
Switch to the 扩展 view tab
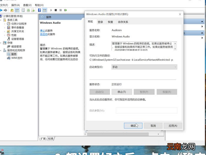click(x=43, y=138)
